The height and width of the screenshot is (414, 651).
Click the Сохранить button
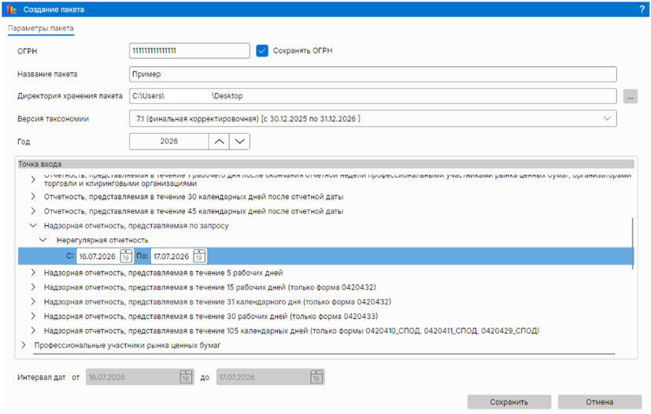tap(509, 401)
